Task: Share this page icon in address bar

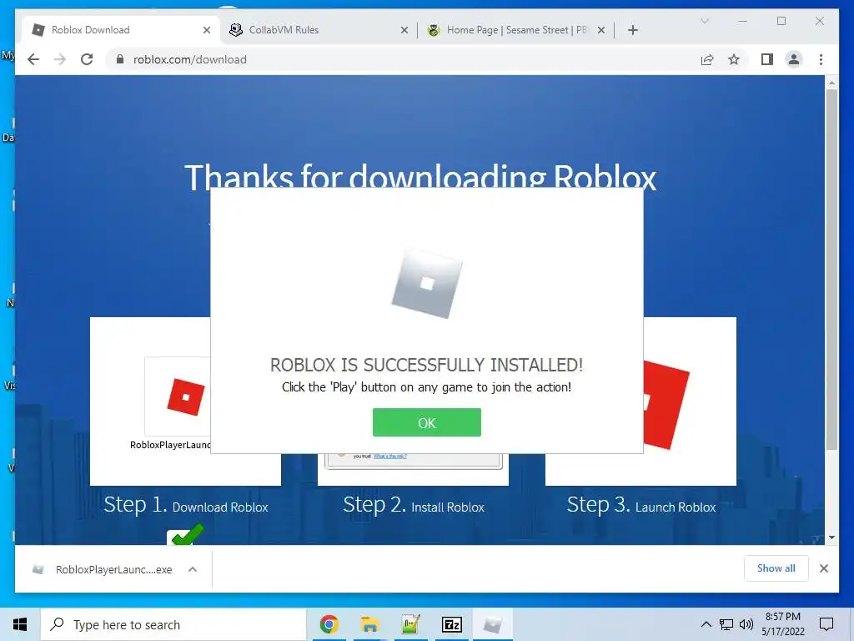Action: point(707,59)
